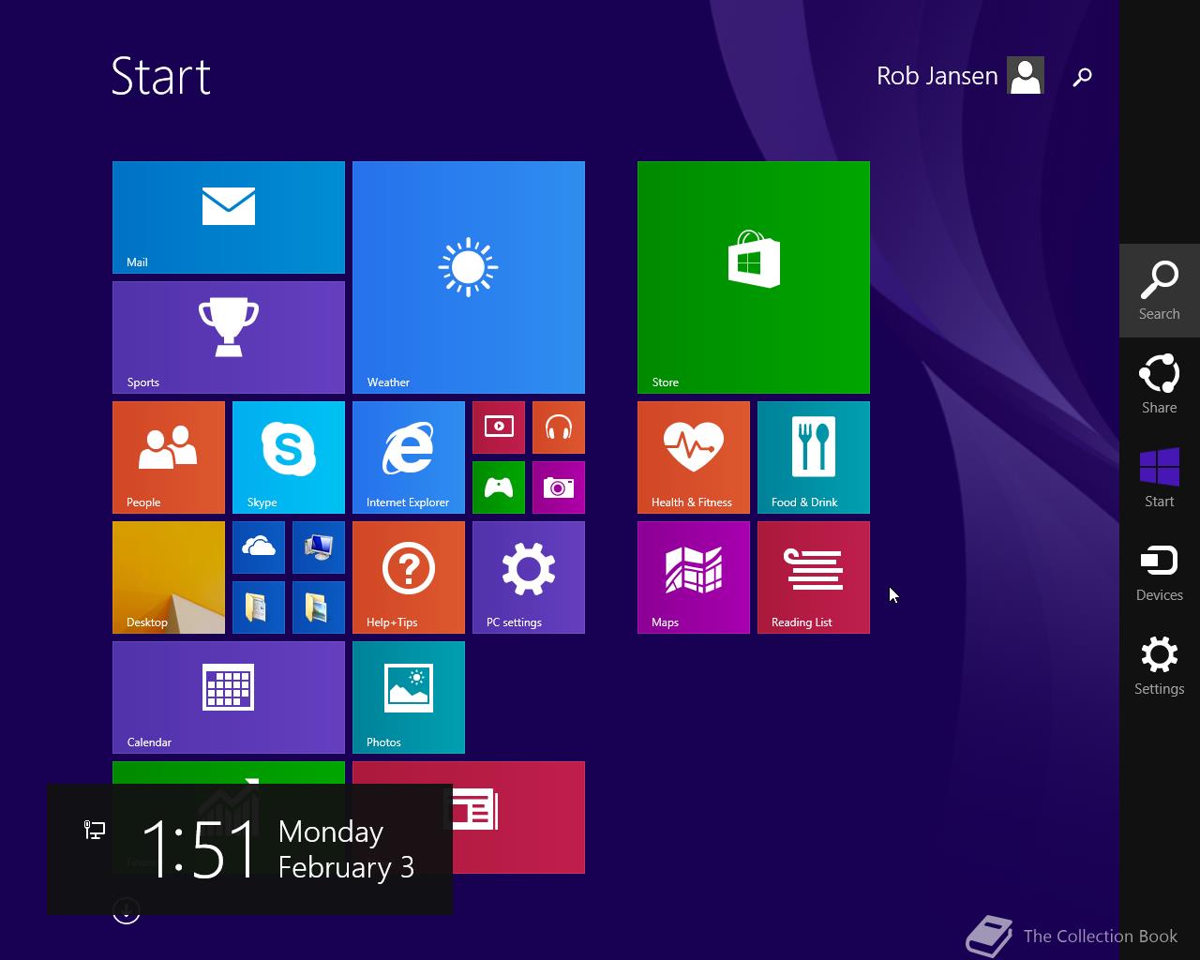
Task: Click the network status icon beside the clock
Action: [x=95, y=830]
